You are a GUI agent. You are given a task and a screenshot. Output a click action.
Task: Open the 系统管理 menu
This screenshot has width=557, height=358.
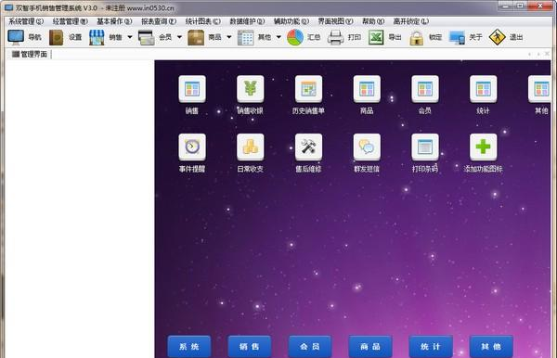pos(26,21)
